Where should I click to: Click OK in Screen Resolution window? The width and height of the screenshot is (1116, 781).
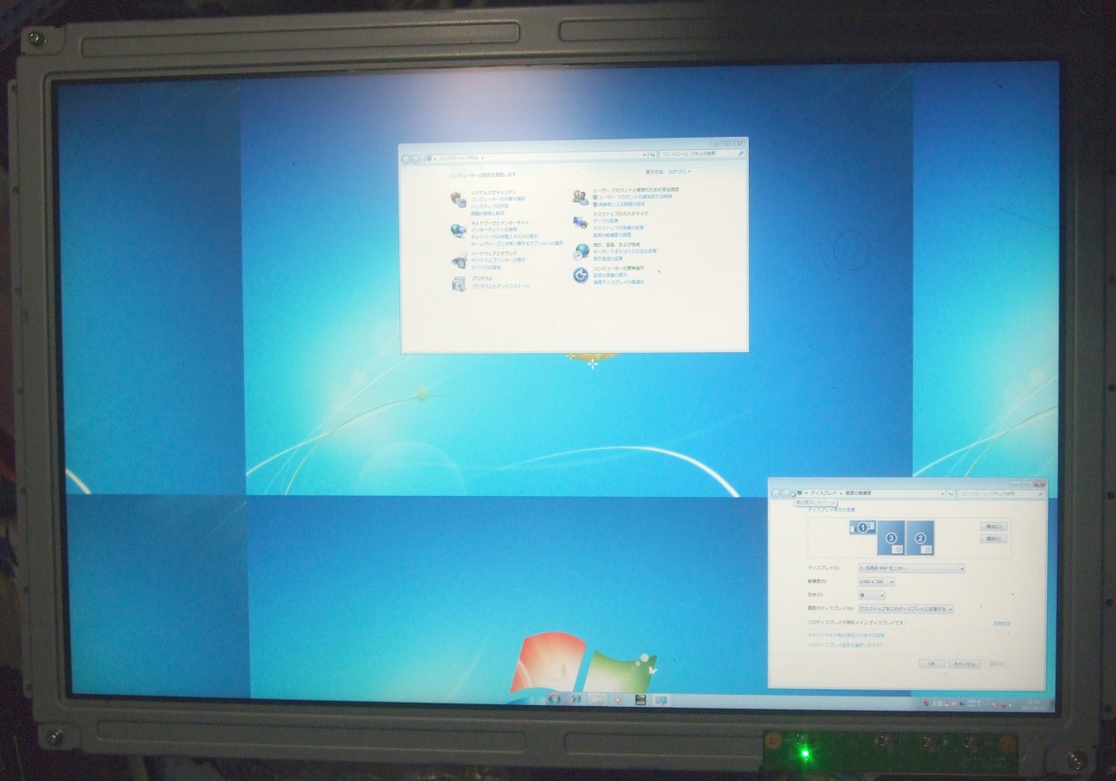932,663
